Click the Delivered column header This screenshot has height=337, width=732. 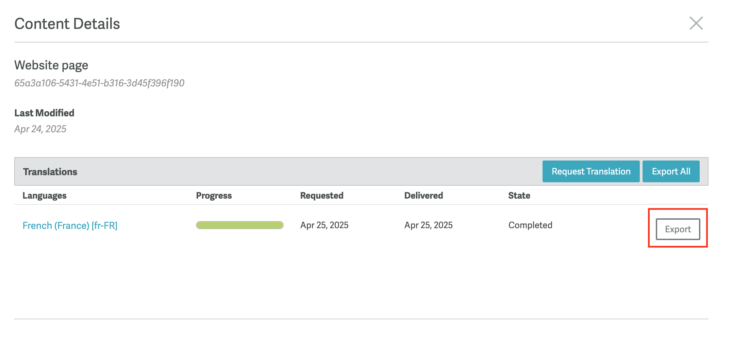coord(423,196)
